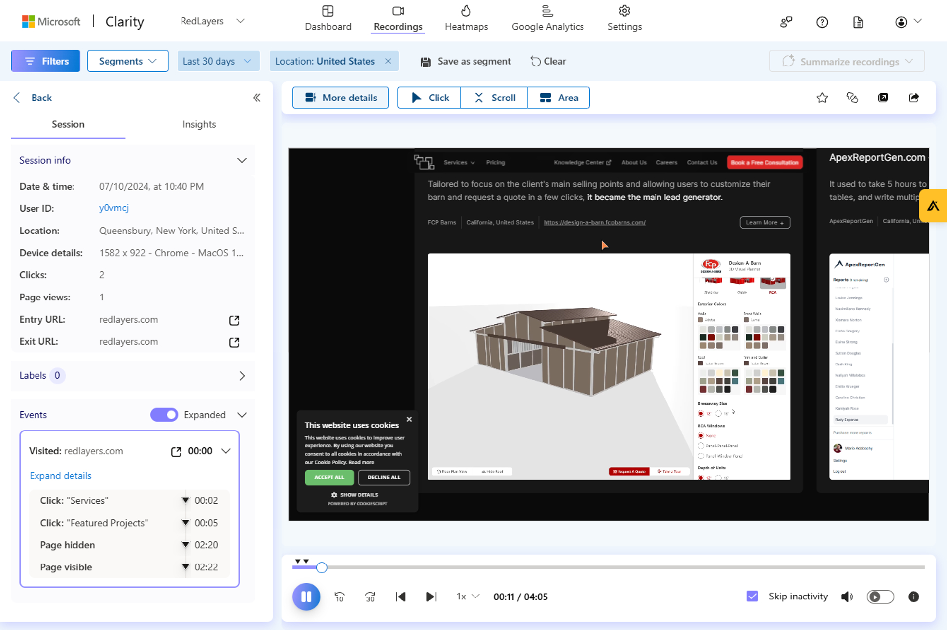This screenshot has width=947, height=630.
Task: Click SHOW DETAILS gear in cookie banner
Action: click(355, 495)
